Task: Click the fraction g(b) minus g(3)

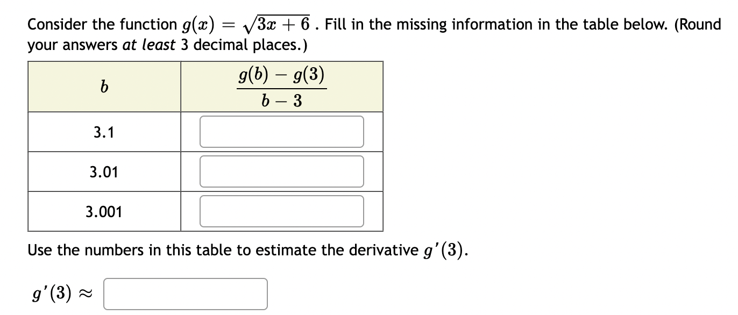Action: tap(281, 75)
